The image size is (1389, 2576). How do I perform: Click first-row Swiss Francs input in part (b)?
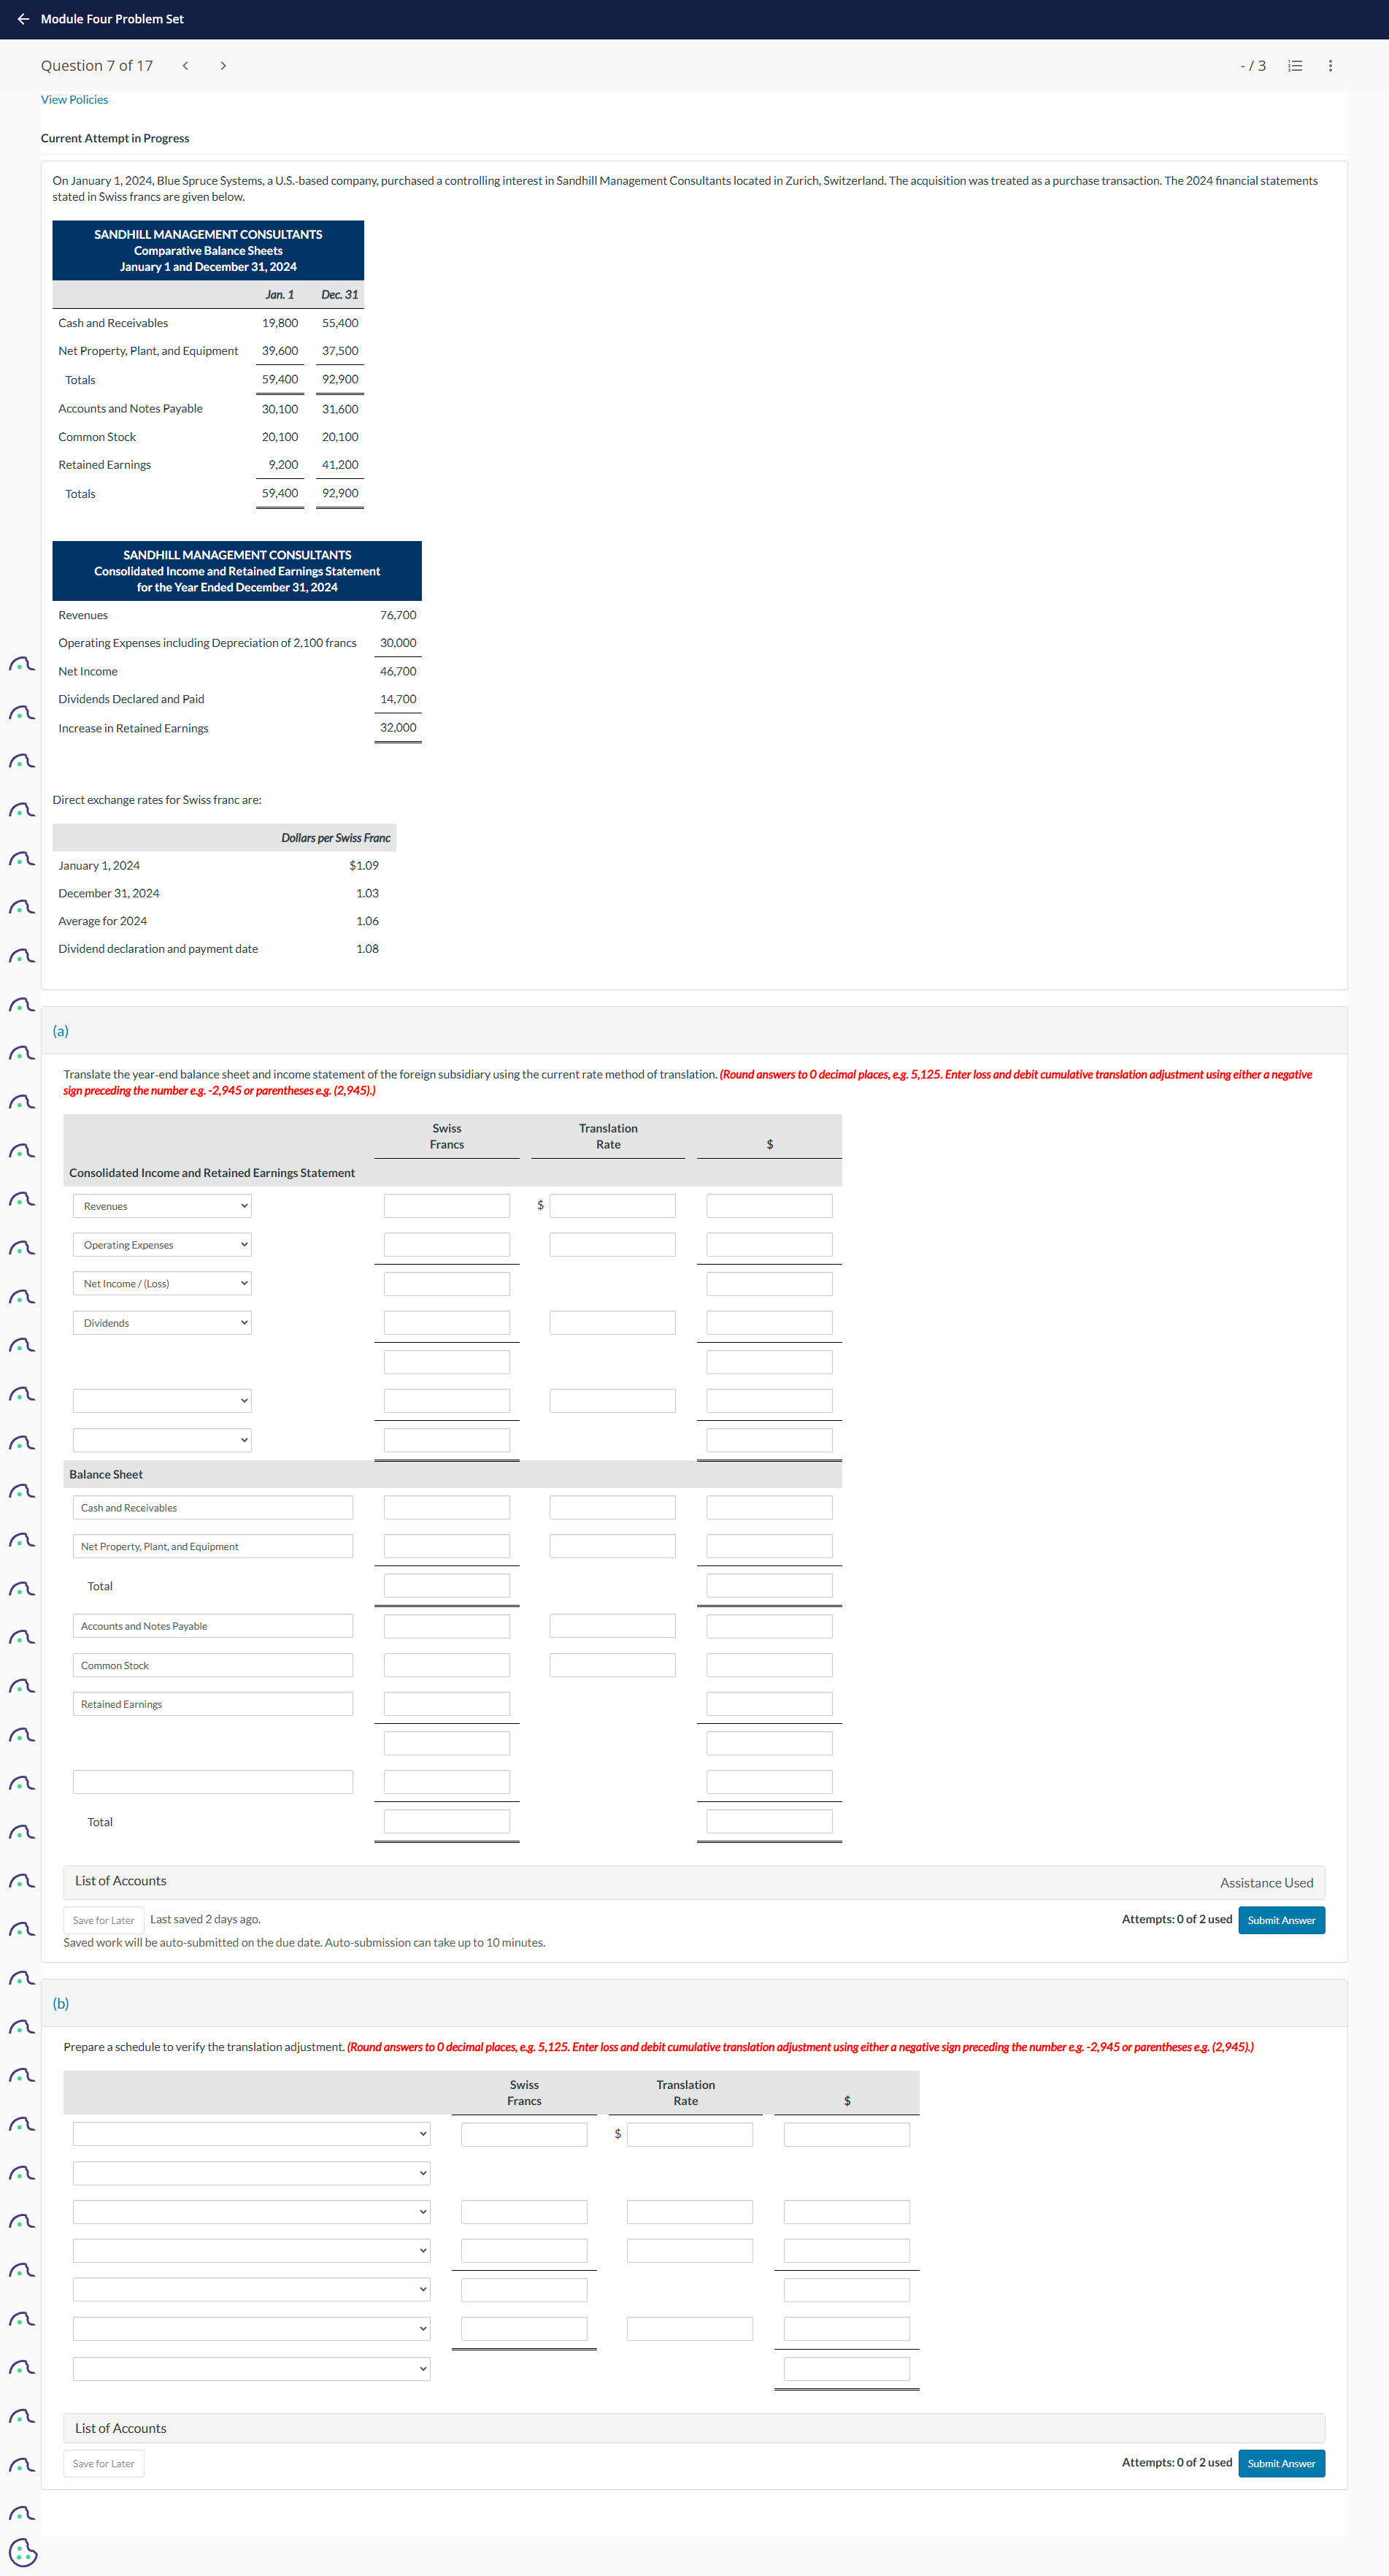click(x=524, y=2134)
